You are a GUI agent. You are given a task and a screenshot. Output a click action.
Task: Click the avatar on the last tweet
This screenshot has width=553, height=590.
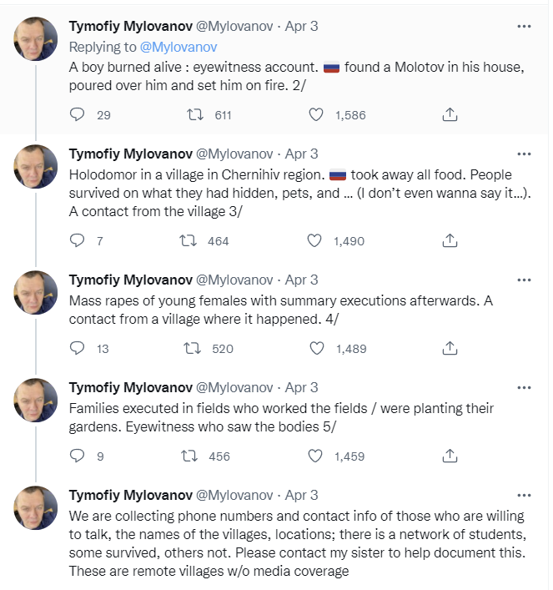tap(36, 507)
